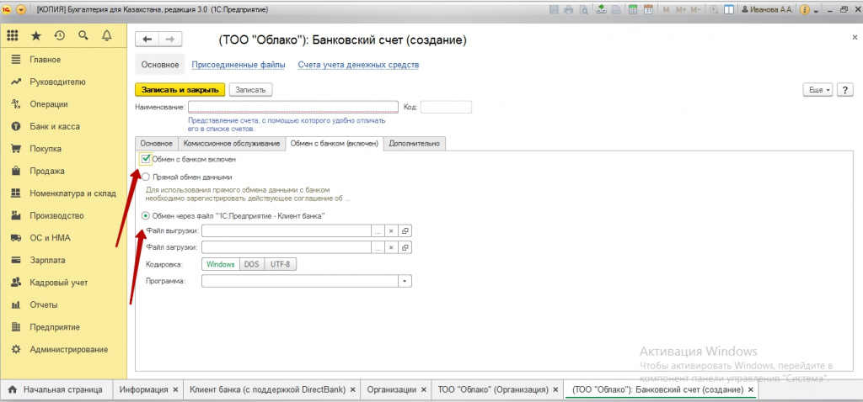Image resolution: width=863 pixels, height=402 pixels.
Task: Click user name Иванова А.А.
Action: click(765, 9)
